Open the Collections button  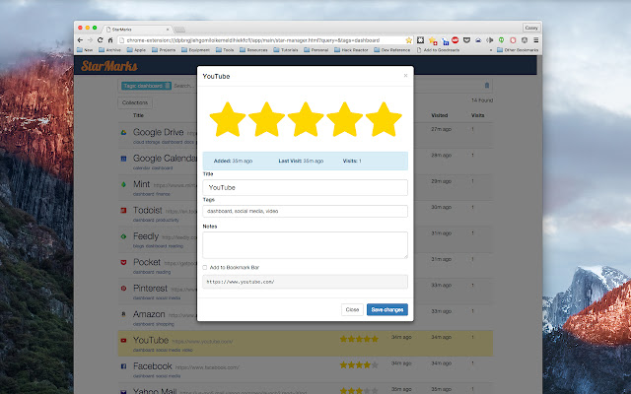point(135,102)
